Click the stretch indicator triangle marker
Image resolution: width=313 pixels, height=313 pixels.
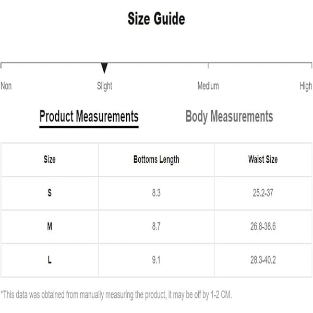tap(104, 68)
